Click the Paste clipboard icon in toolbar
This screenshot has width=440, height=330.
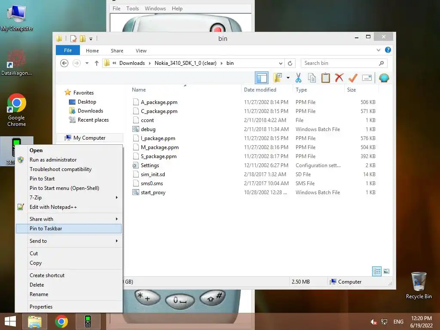click(x=326, y=78)
